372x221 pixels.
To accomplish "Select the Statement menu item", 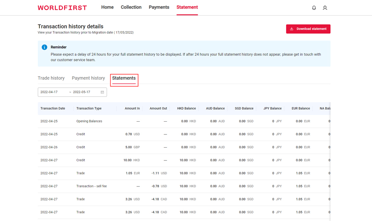I will coord(187,7).
